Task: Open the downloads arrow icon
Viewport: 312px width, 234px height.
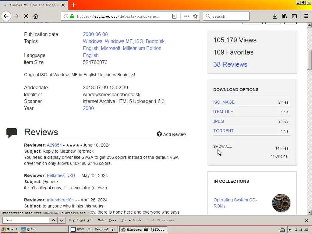Action: 275,16
